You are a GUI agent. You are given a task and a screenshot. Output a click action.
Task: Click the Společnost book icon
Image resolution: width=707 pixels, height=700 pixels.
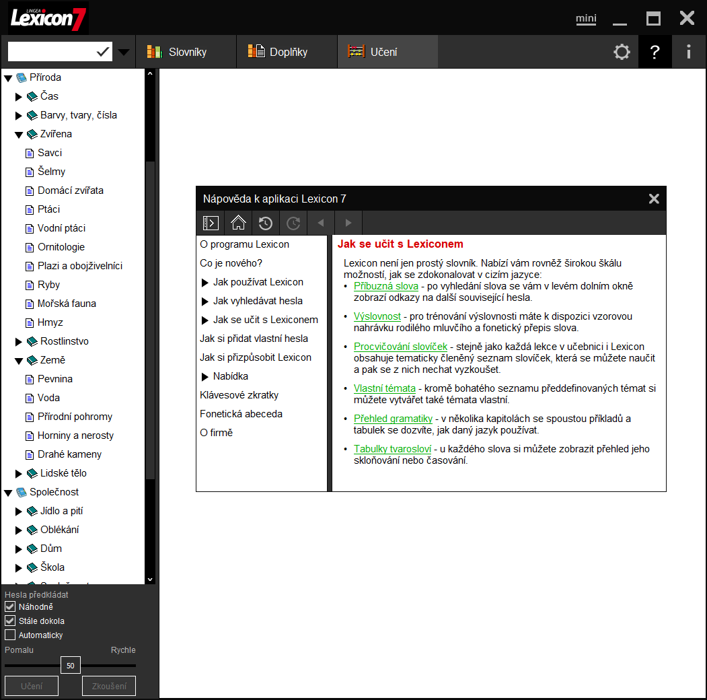[22, 493]
